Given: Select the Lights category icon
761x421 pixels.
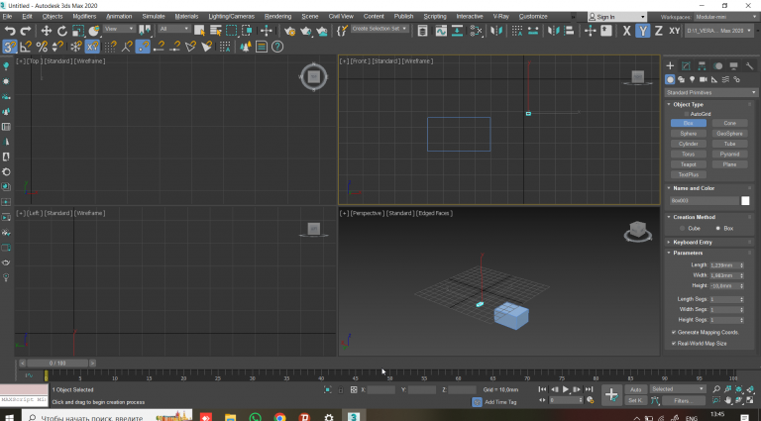Looking at the screenshot, I should point(692,79).
